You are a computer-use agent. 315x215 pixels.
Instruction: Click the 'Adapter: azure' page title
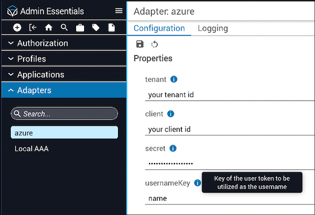pos(164,11)
